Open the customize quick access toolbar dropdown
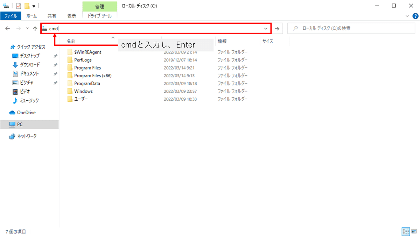The width and height of the screenshot is (420, 236). 34,6
